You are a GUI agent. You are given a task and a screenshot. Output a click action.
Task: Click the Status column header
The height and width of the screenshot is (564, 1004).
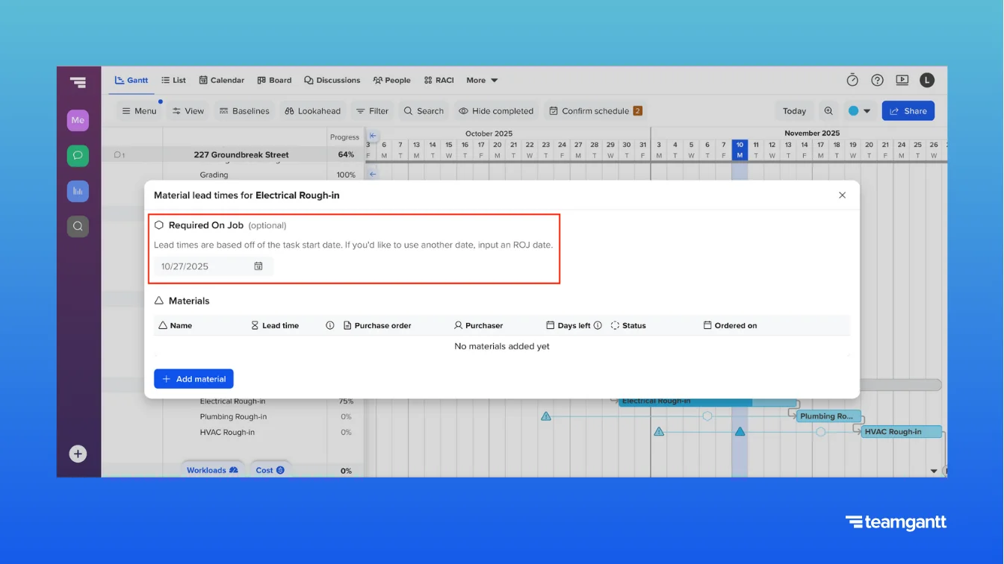pyautogui.click(x=628, y=325)
